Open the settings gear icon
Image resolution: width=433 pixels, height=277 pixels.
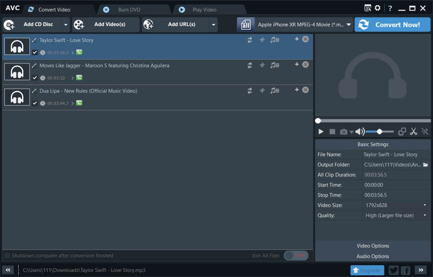click(378, 8)
